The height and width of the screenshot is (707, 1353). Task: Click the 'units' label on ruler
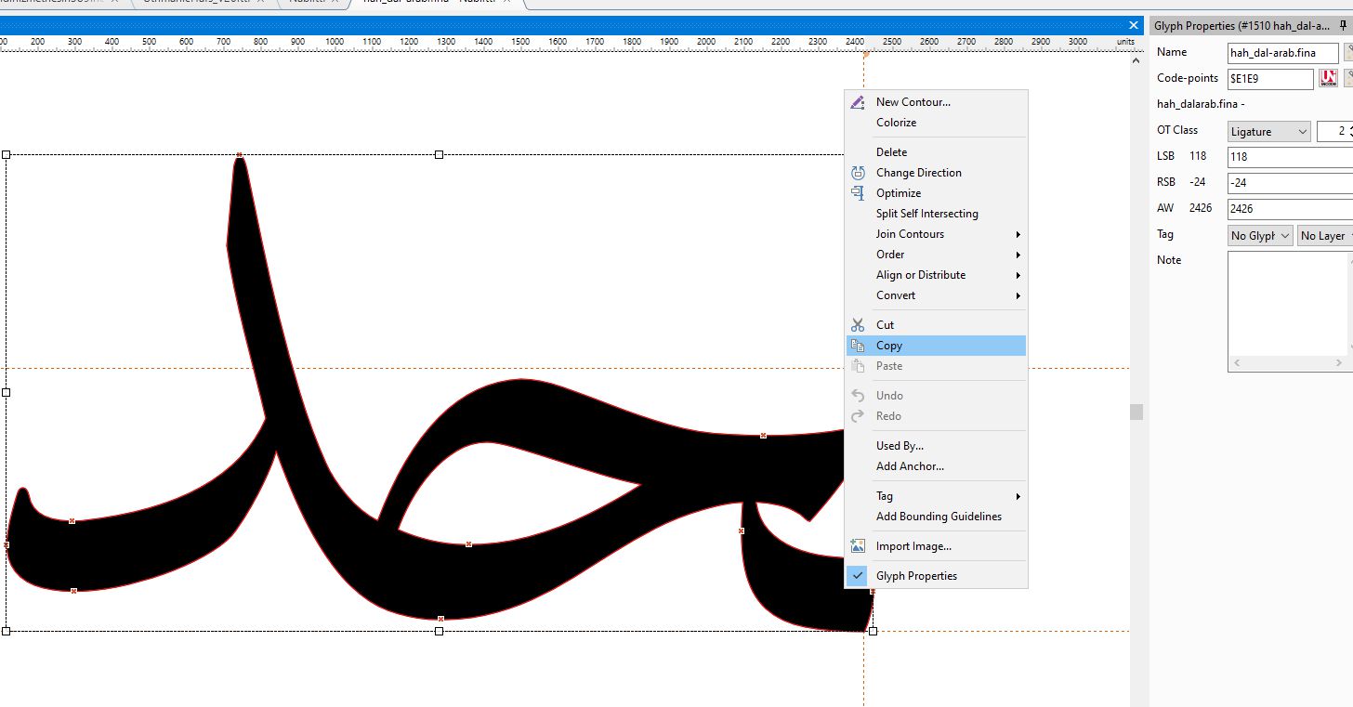pyautogui.click(x=1125, y=42)
